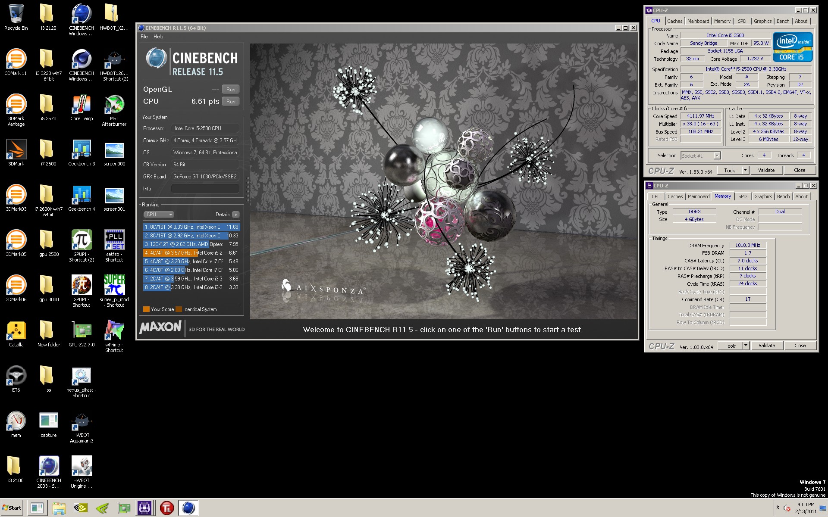Open the GPU-Z.2.7.0 desktop icon
Image resolution: width=828 pixels, height=517 pixels.
click(82, 334)
